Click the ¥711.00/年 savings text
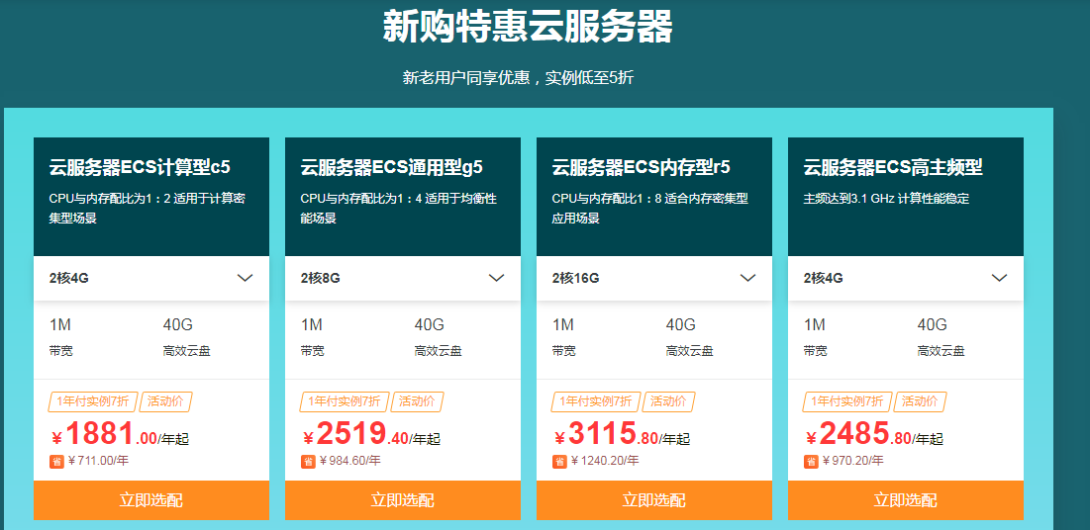Viewport: 1090px width, 530px height. tap(98, 461)
